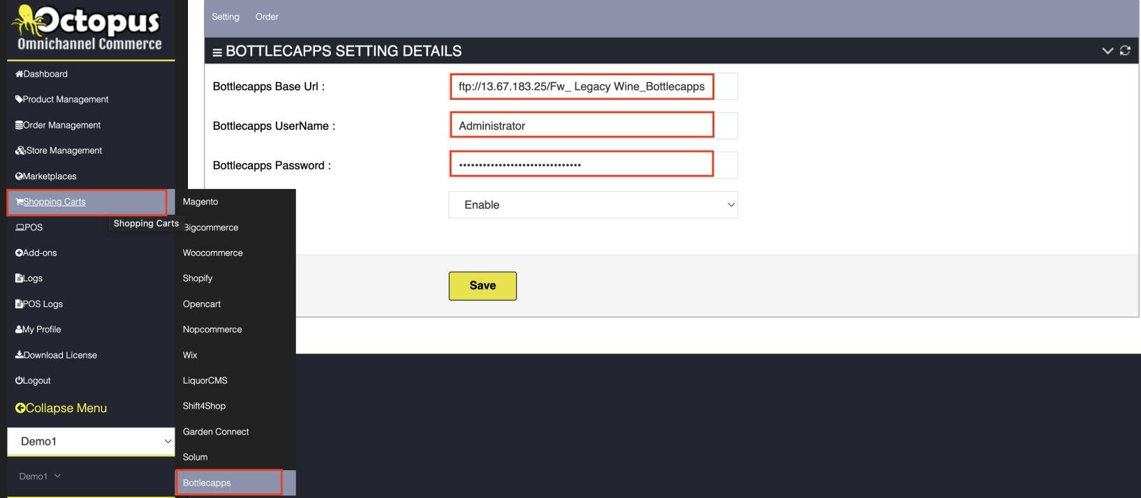
Task: Select Garden Connect from the submenu
Action: (x=216, y=432)
